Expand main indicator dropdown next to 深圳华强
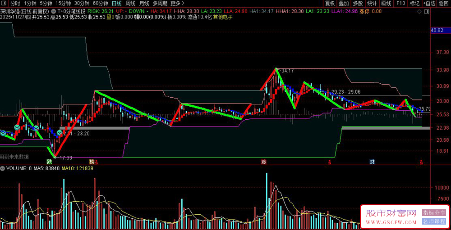This screenshot has width=451, height=230. pos(54,12)
